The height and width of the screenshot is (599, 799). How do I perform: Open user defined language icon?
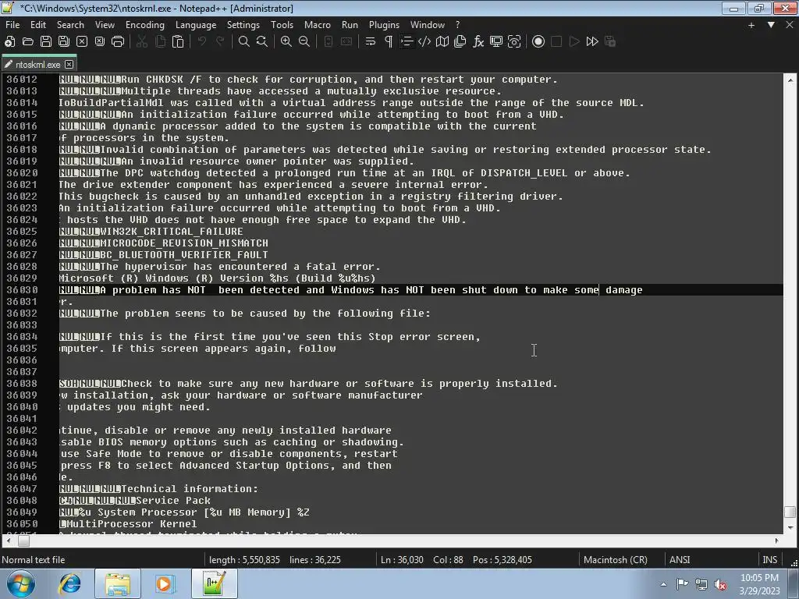(424, 42)
